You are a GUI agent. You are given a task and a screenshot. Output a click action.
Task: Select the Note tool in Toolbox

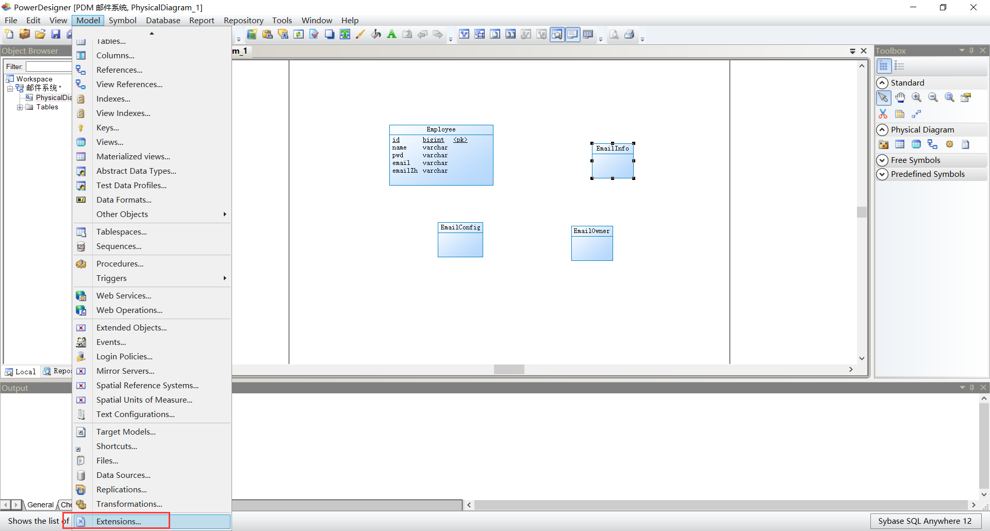point(900,114)
